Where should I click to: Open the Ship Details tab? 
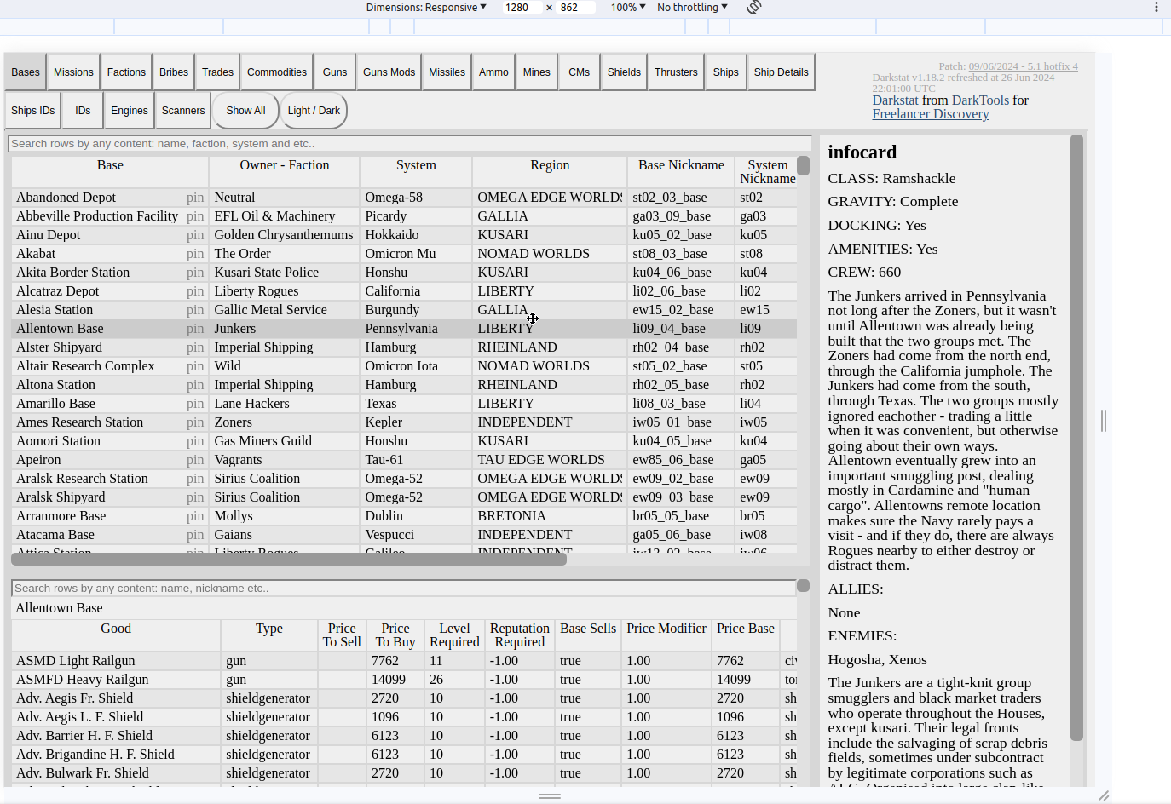782,72
